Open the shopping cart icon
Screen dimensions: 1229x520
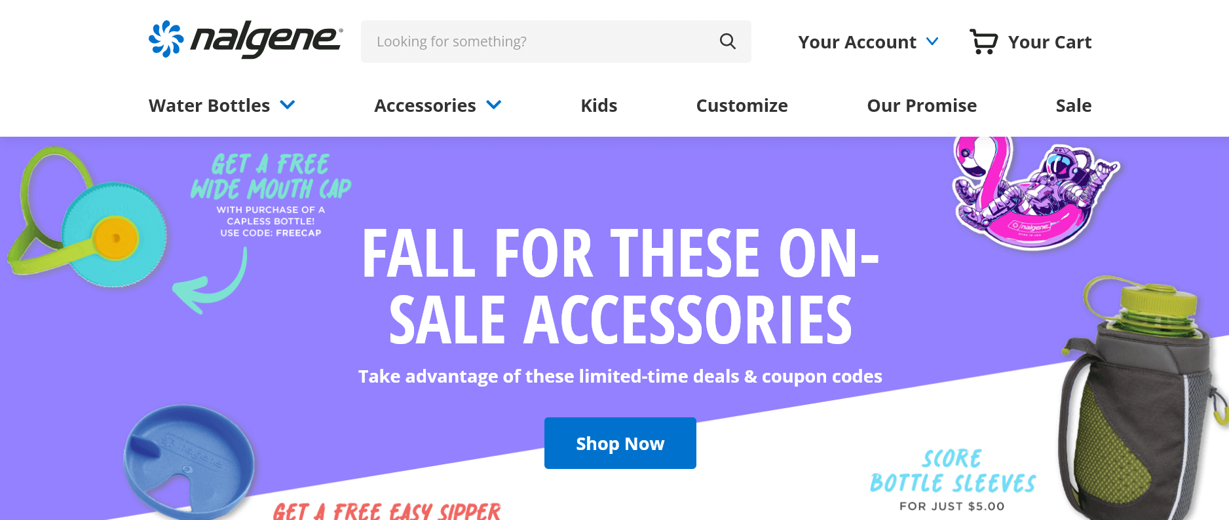(x=983, y=42)
